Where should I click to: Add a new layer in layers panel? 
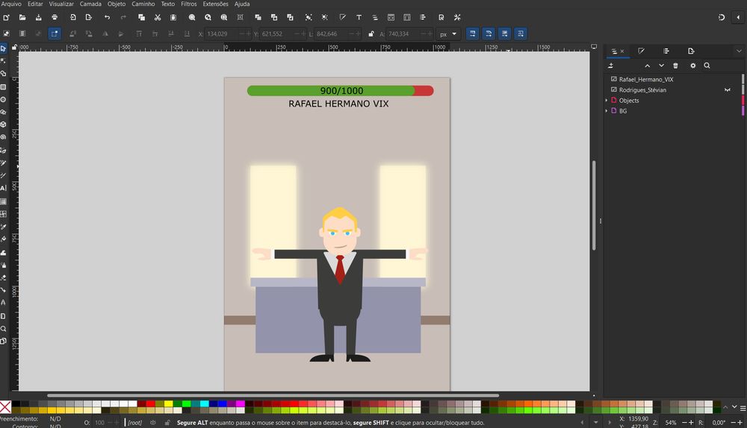[611, 66]
